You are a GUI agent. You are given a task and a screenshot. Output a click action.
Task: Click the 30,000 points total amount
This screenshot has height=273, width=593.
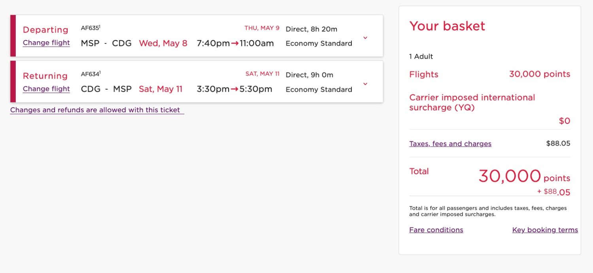[510, 176]
